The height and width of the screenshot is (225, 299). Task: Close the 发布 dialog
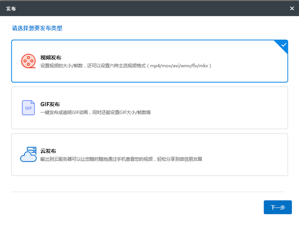click(x=292, y=8)
